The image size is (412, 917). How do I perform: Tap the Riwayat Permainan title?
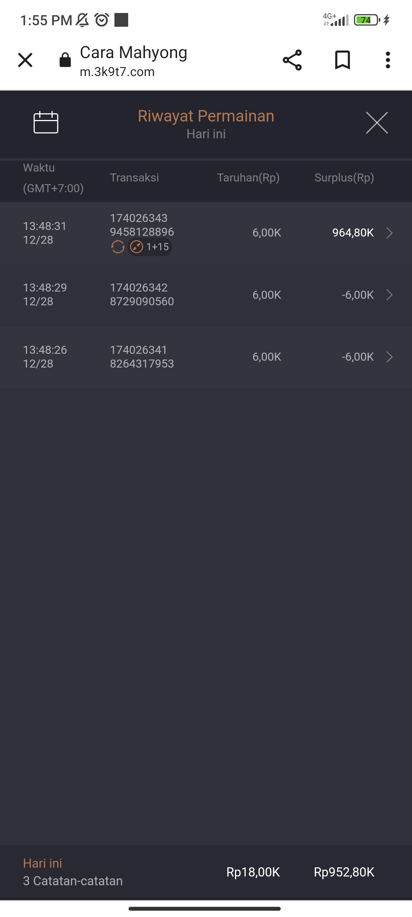tap(206, 116)
